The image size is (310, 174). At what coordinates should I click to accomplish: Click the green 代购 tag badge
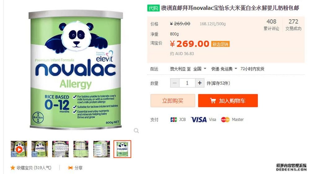tap(153, 8)
